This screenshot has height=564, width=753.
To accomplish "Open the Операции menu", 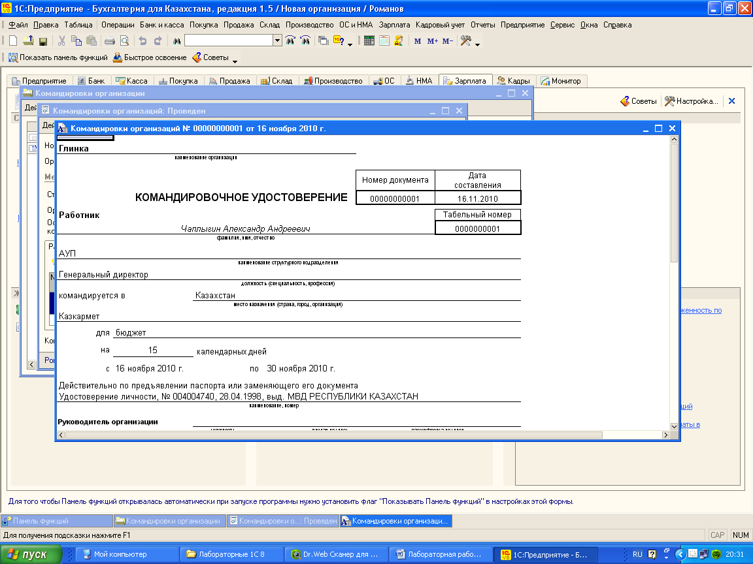I will pyautogui.click(x=118, y=25).
